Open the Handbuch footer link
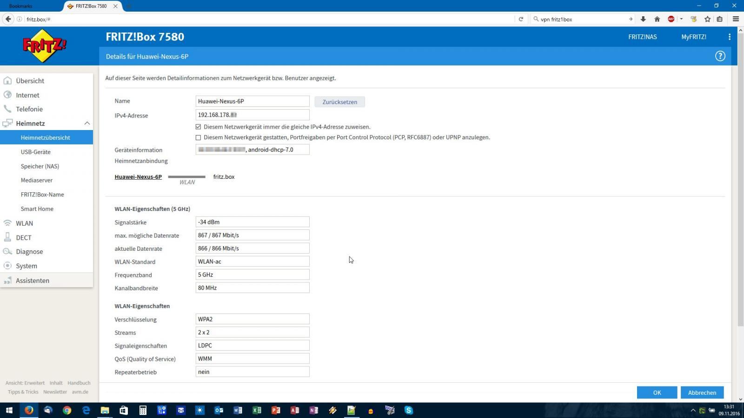This screenshot has height=418, width=744. tap(79, 383)
